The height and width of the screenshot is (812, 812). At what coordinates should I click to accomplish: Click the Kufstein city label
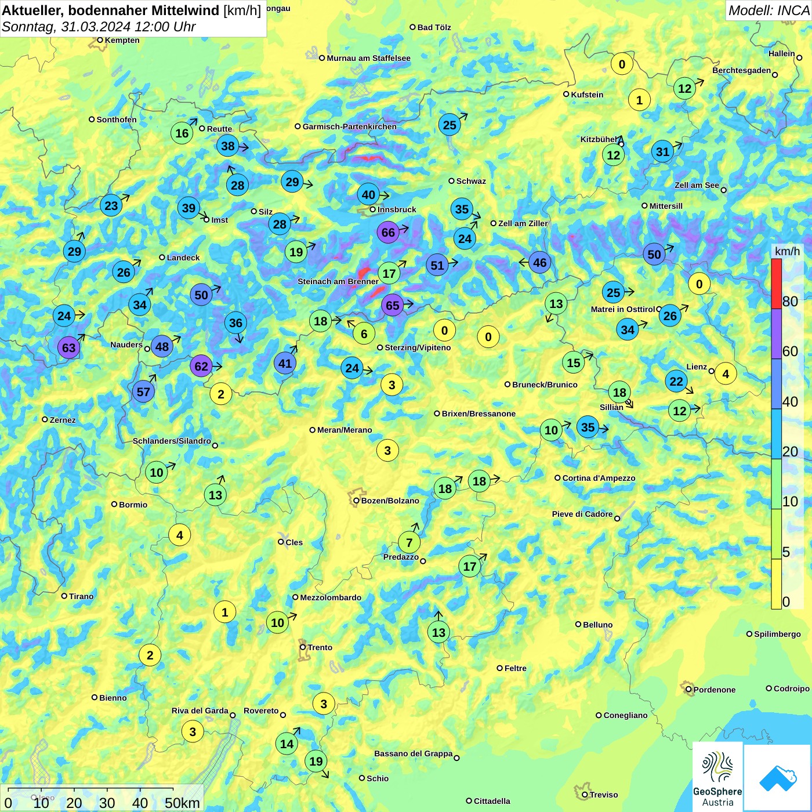[x=587, y=95]
